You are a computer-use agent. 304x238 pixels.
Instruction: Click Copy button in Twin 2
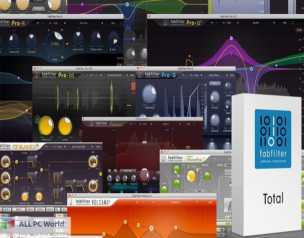[x=60, y=147]
